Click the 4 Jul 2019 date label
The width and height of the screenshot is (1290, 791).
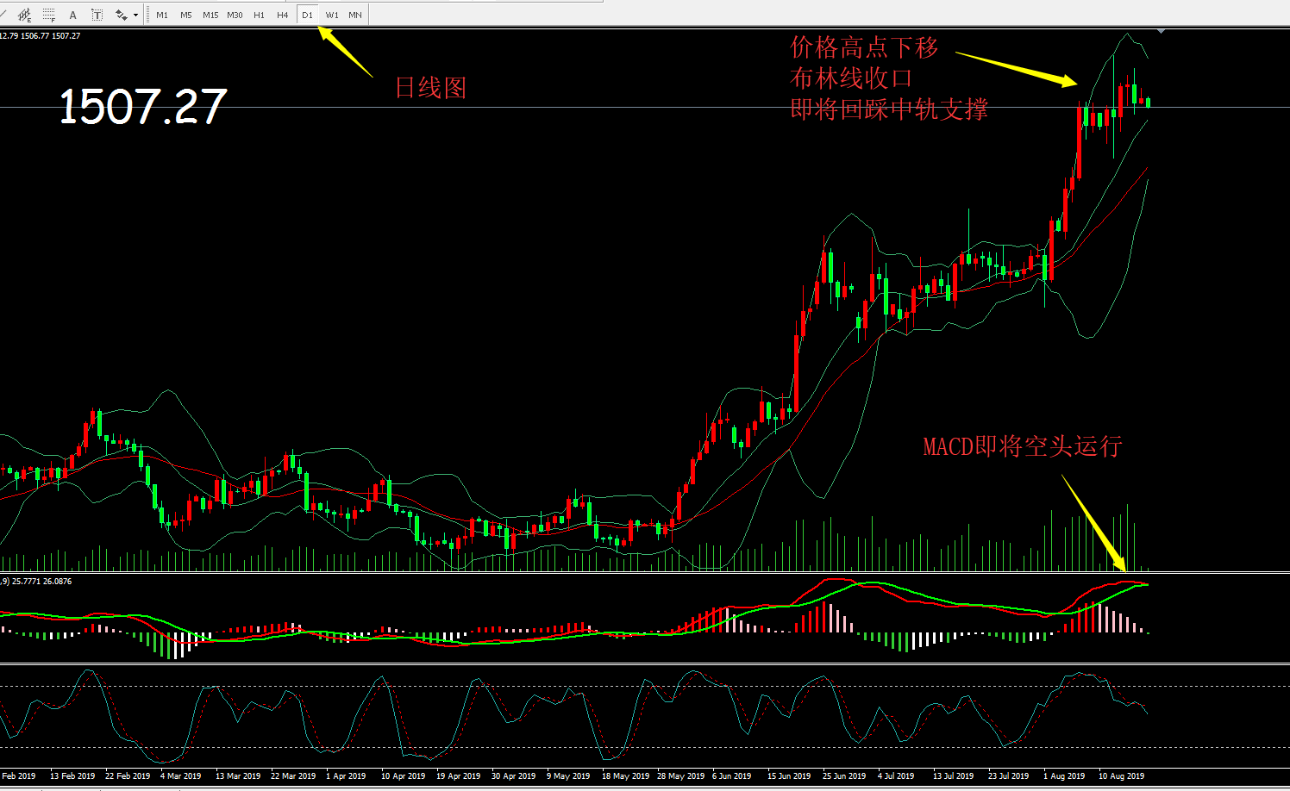coord(896,775)
